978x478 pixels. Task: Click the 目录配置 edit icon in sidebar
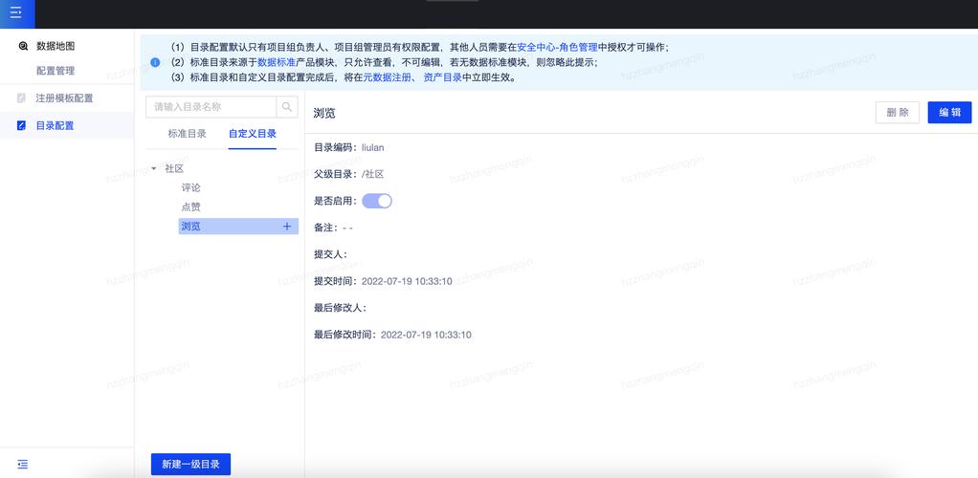(x=22, y=125)
